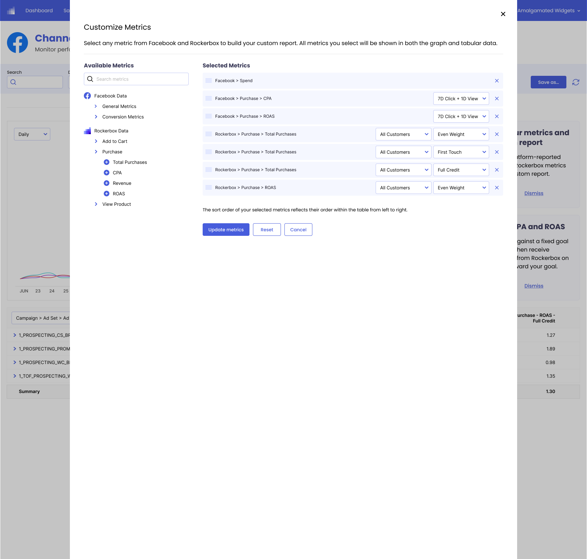This screenshot has width=587, height=559.
Task: Add Rockerbox CPA metric with plus icon
Action: click(x=107, y=173)
